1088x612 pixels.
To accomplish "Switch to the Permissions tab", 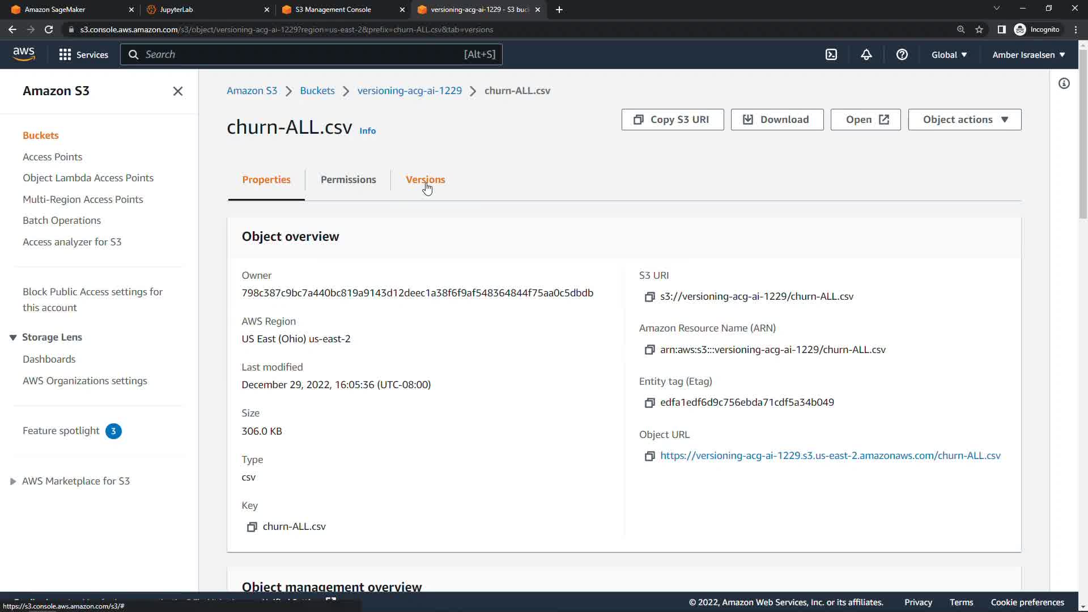I will click(348, 180).
